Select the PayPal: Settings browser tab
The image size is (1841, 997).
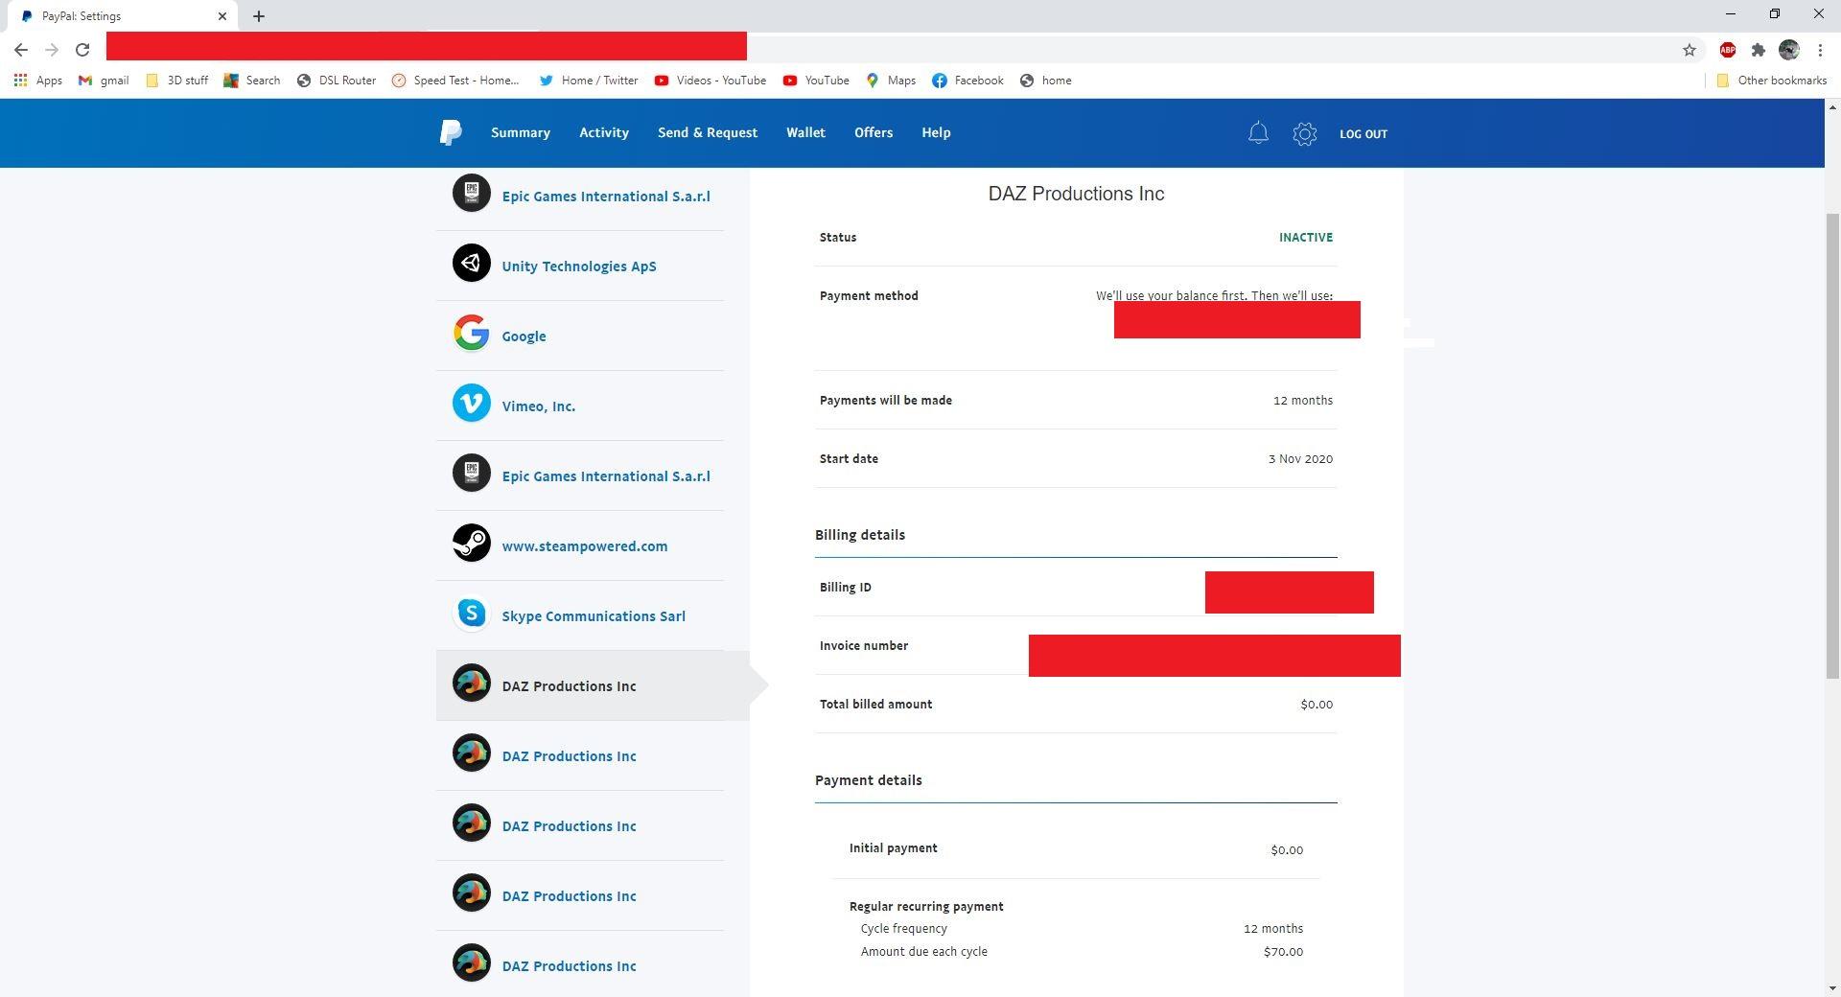(x=122, y=16)
